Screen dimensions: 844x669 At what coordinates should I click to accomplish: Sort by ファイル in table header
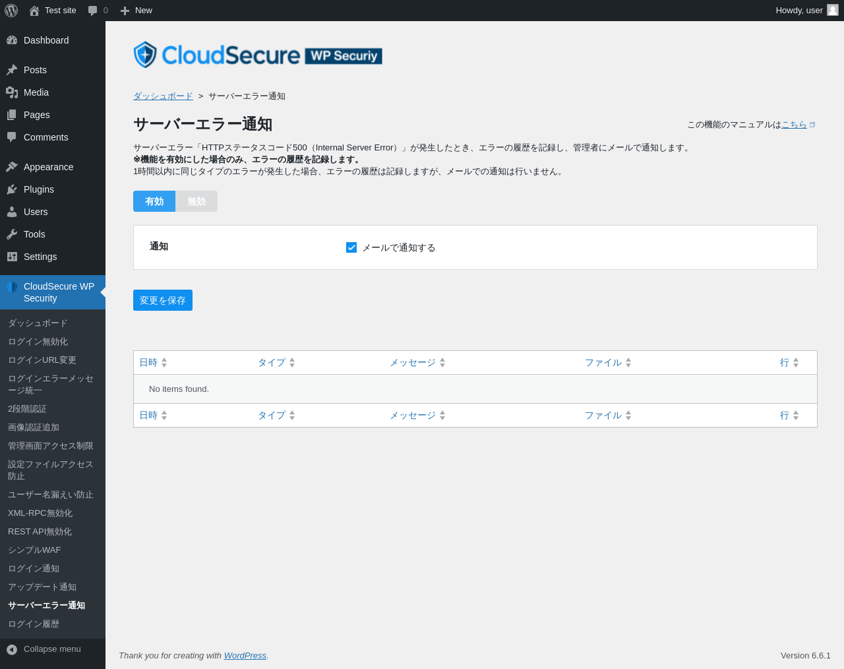pos(608,363)
